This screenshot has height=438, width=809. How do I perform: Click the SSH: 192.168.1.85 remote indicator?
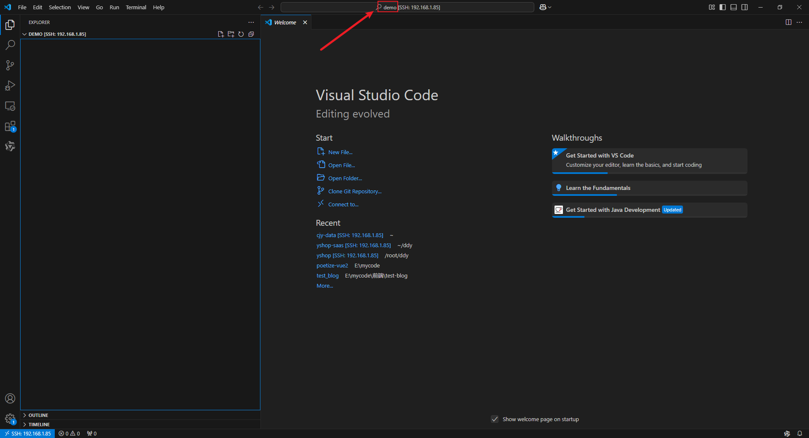point(28,433)
